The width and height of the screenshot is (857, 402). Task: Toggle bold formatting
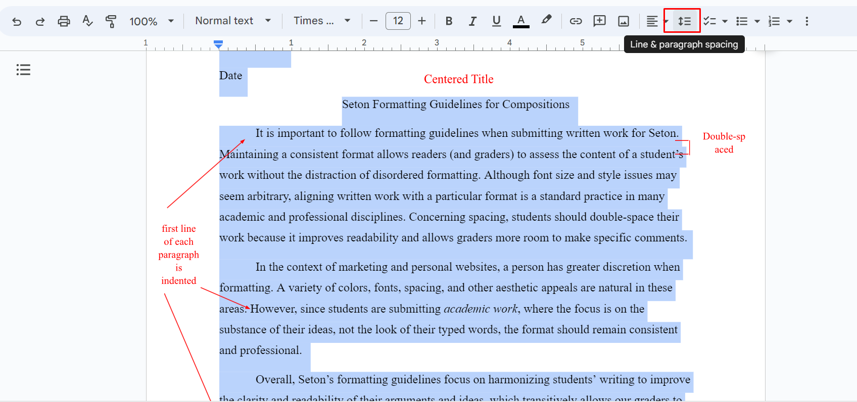coord(449,21)
